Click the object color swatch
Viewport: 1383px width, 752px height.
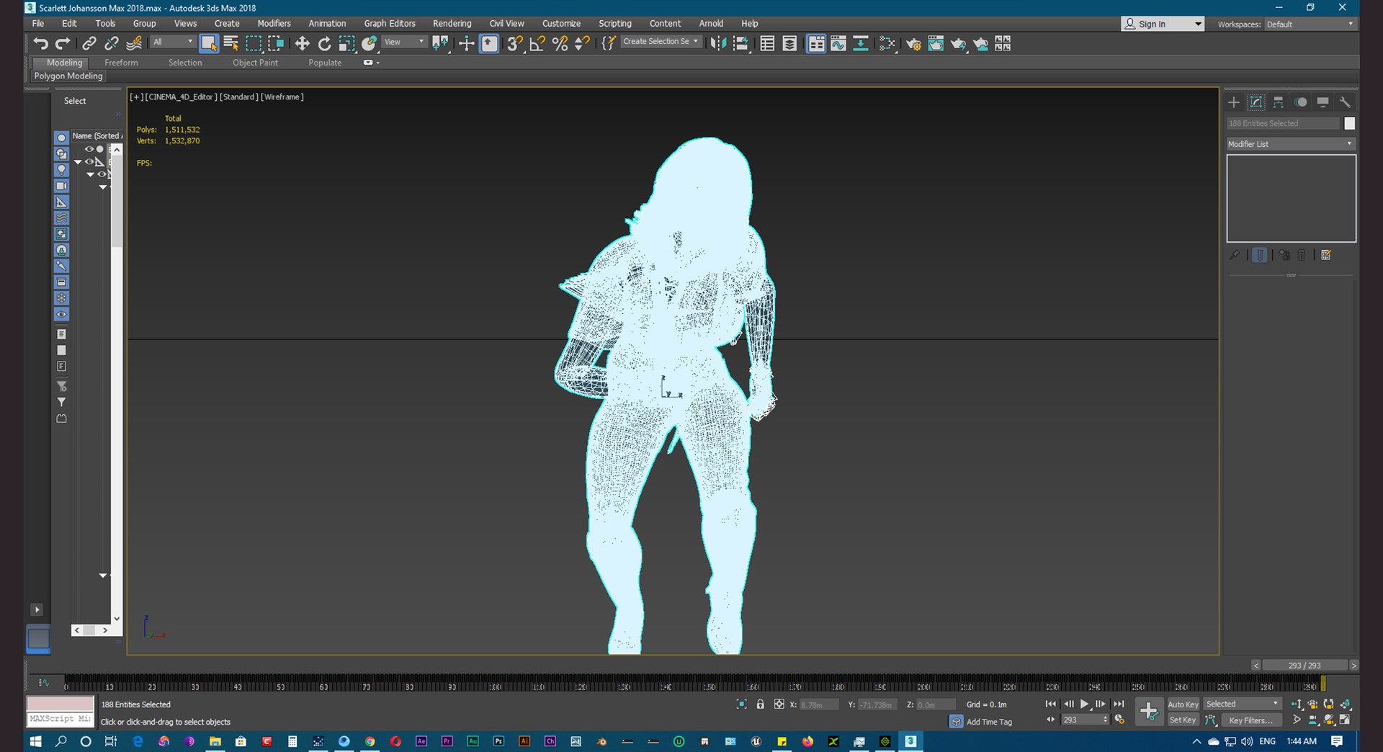(x=1349, y=123)
